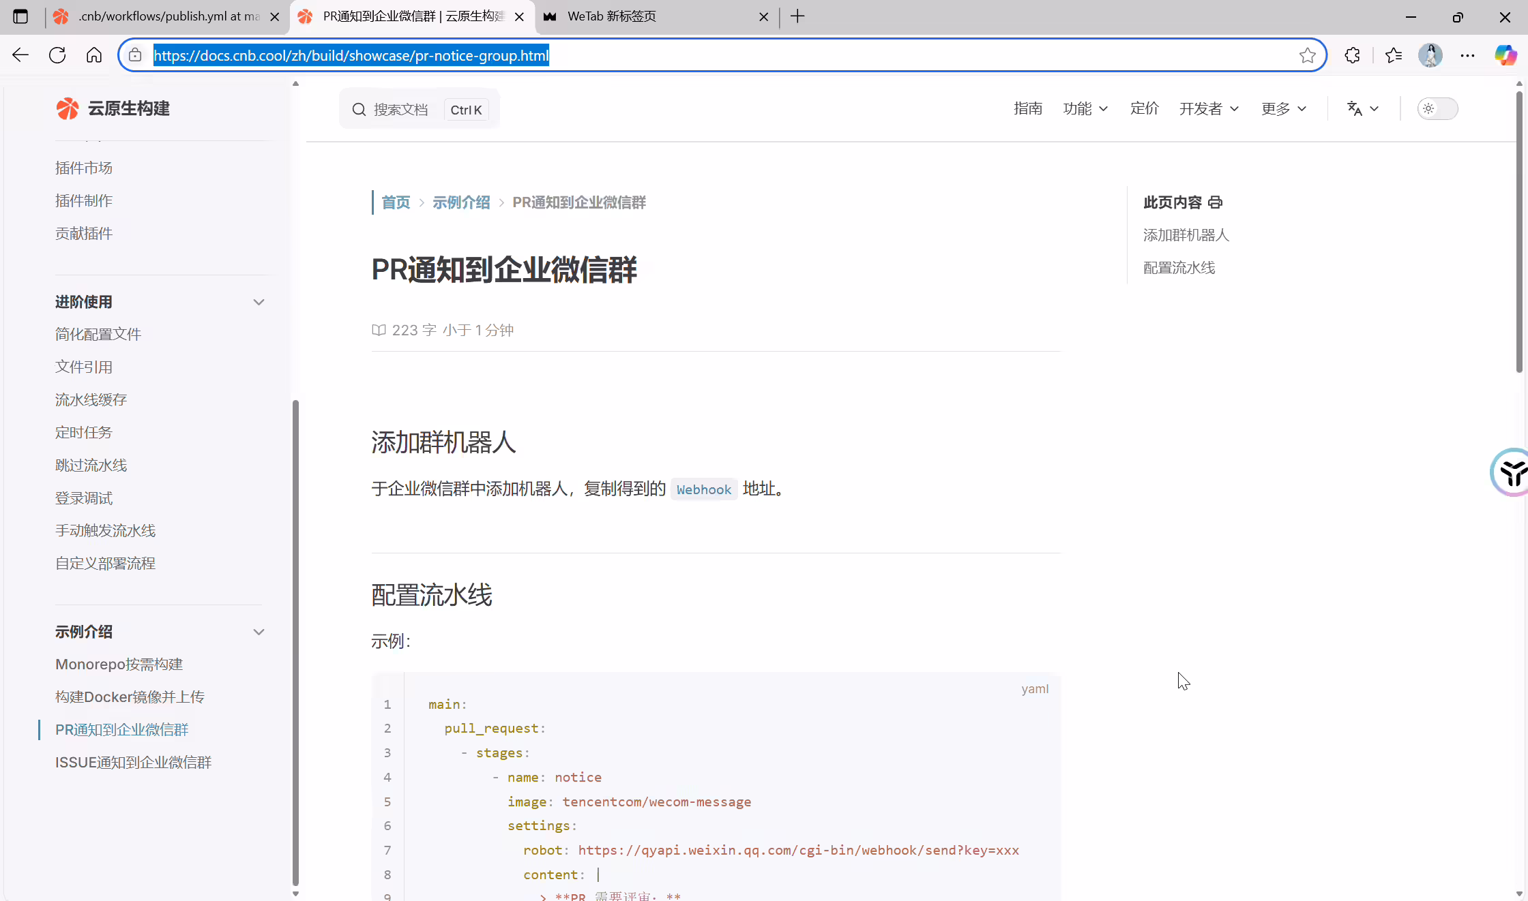The height and width of the screenshot is (901, 1528).
Task: Focus the 搜索文档 search box
Action: tap(420, 109)
